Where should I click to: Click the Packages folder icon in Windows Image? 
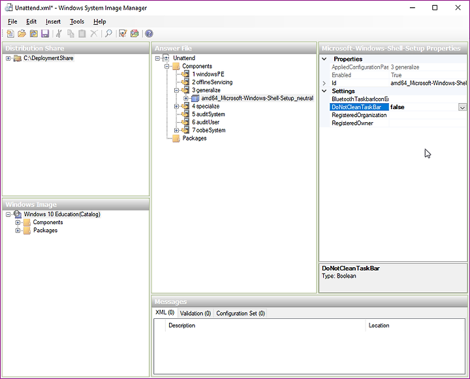[27, 231]
